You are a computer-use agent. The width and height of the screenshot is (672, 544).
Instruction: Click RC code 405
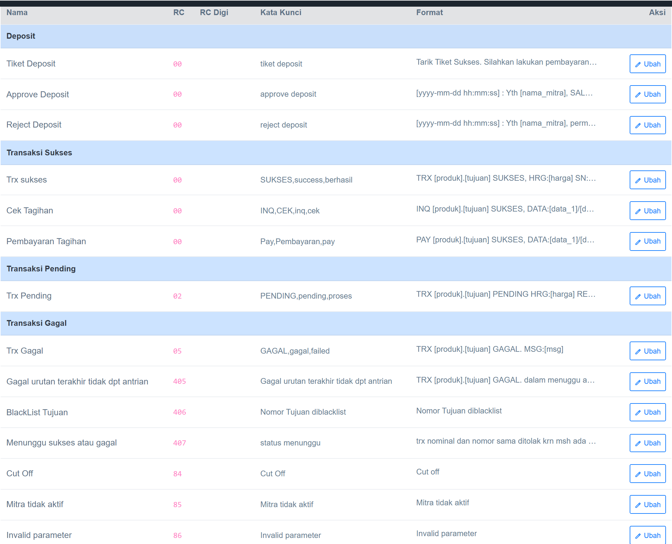pyautogui.click(x=179, y=381)
